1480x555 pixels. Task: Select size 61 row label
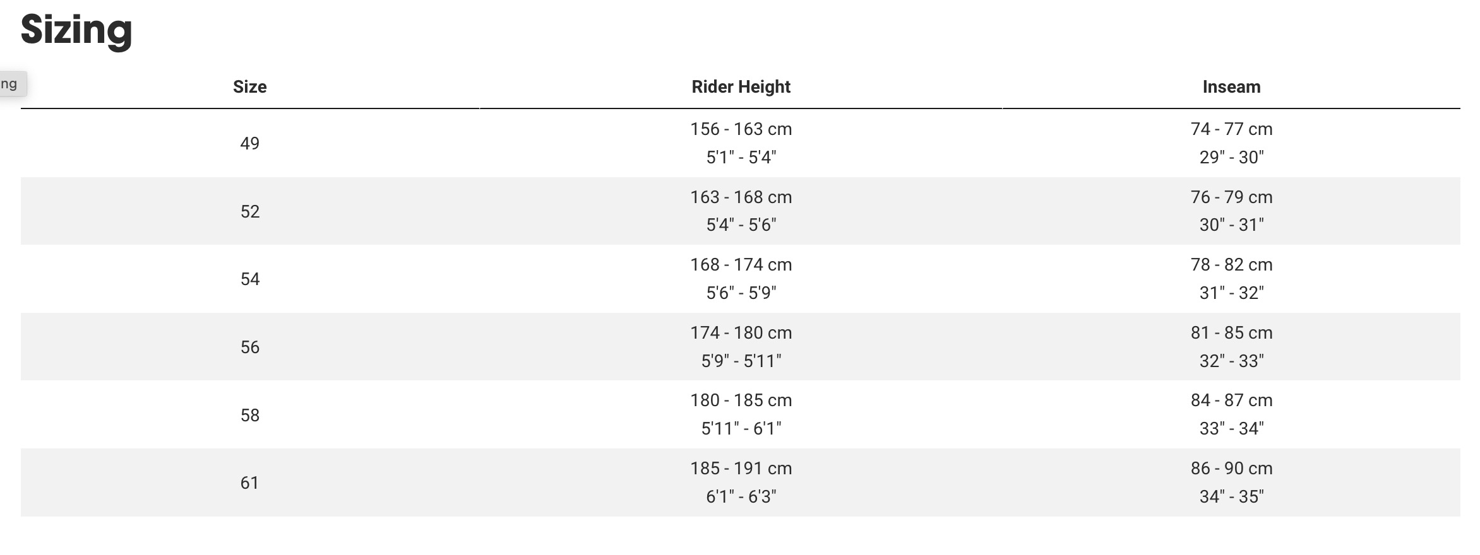249,482
